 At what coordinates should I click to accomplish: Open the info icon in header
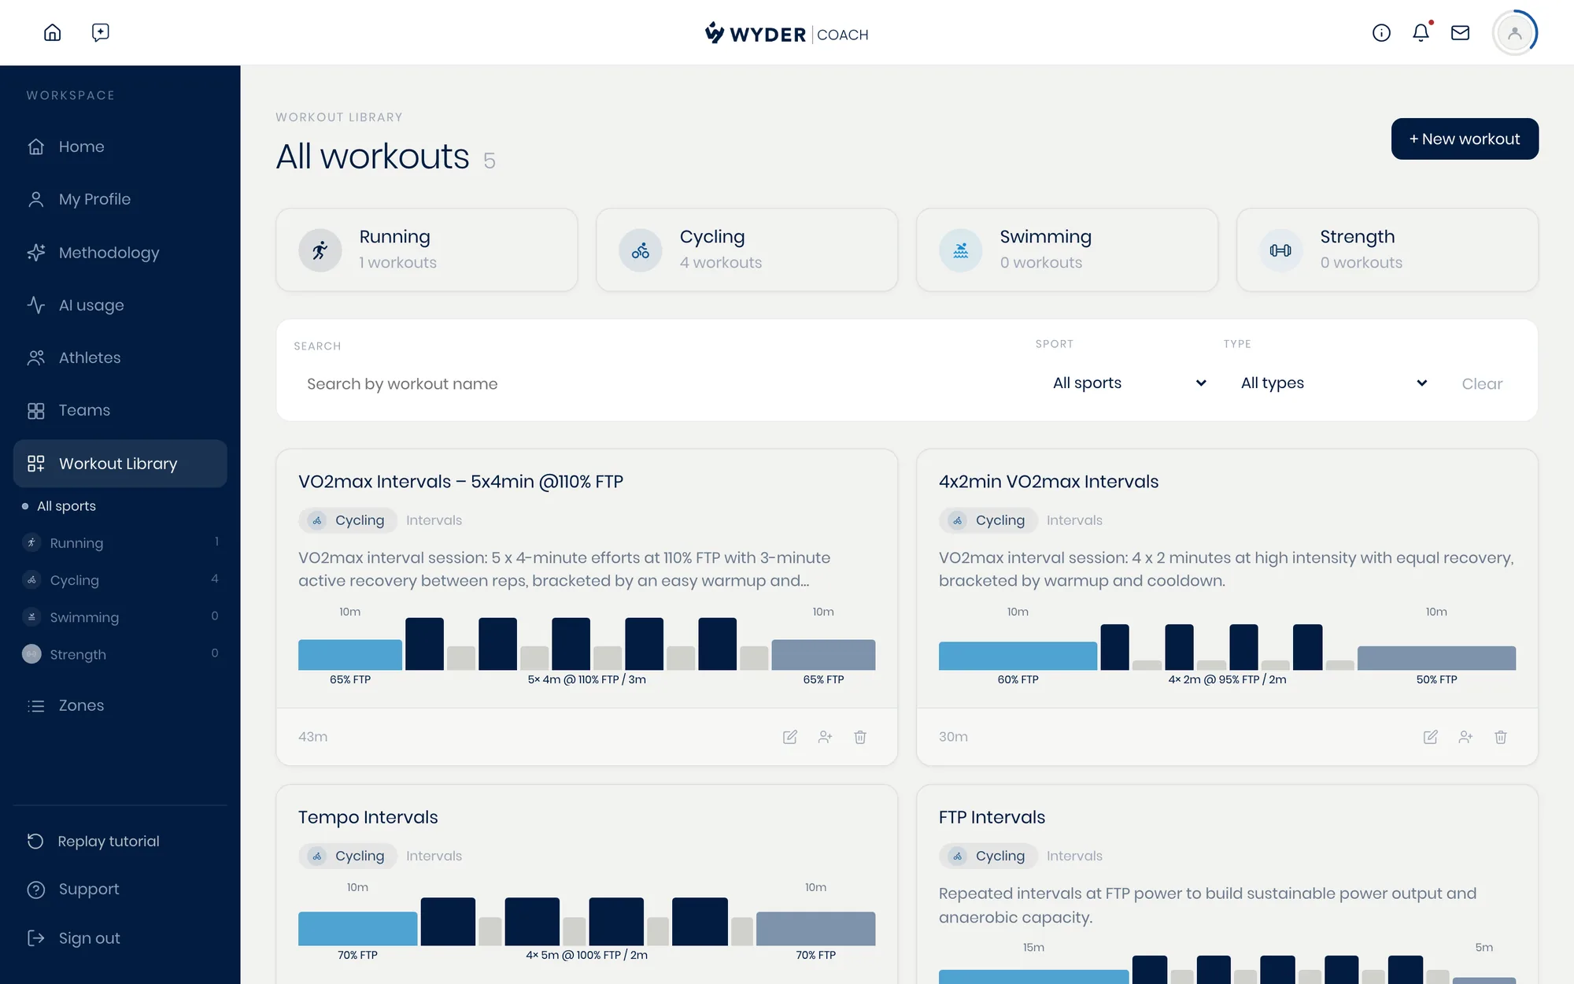pos(1381,32)
